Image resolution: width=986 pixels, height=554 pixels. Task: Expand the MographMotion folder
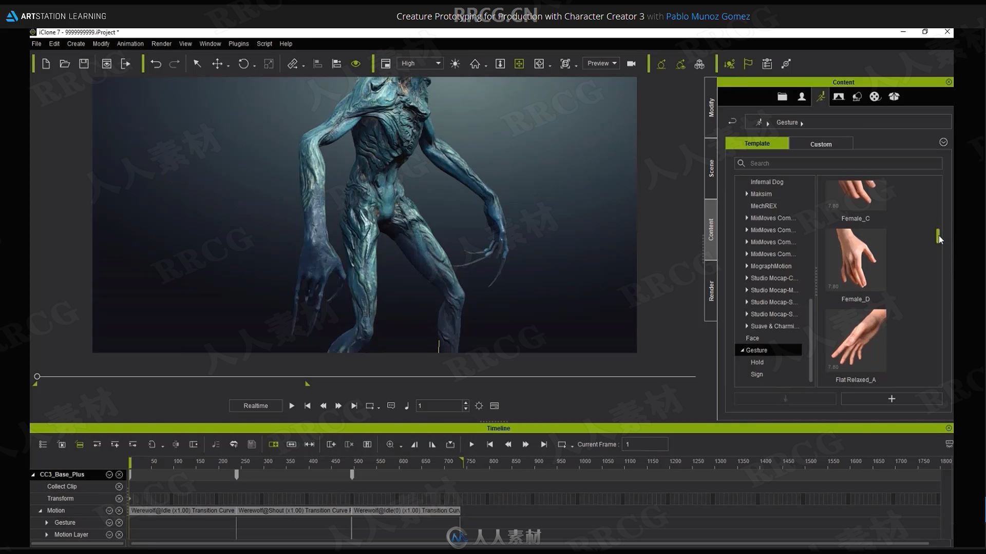click(747, 266)
